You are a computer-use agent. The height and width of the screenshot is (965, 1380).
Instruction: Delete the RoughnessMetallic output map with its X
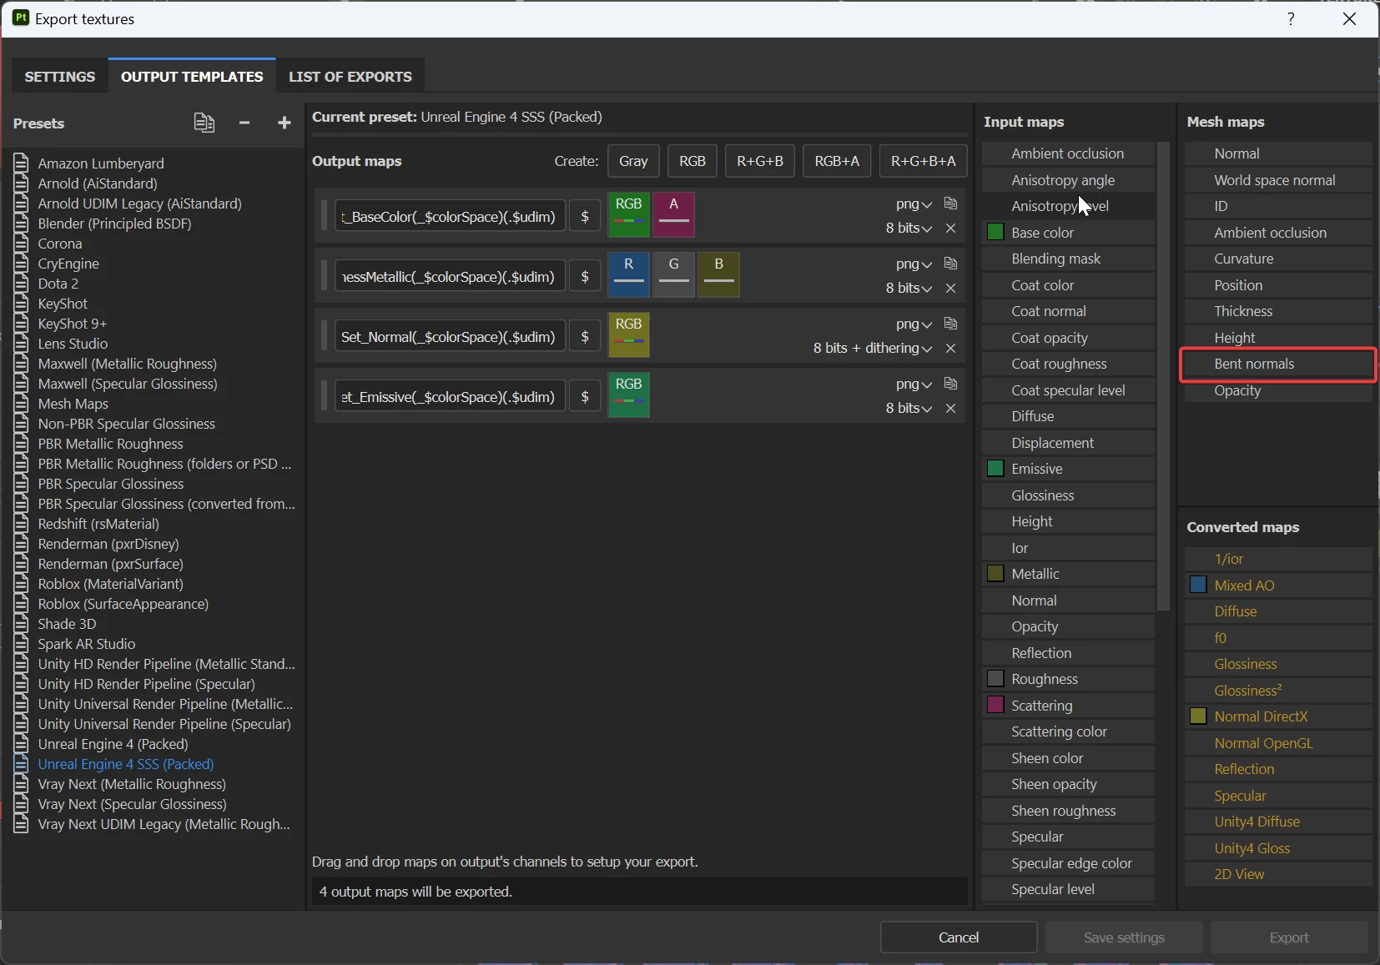[950, 288]
